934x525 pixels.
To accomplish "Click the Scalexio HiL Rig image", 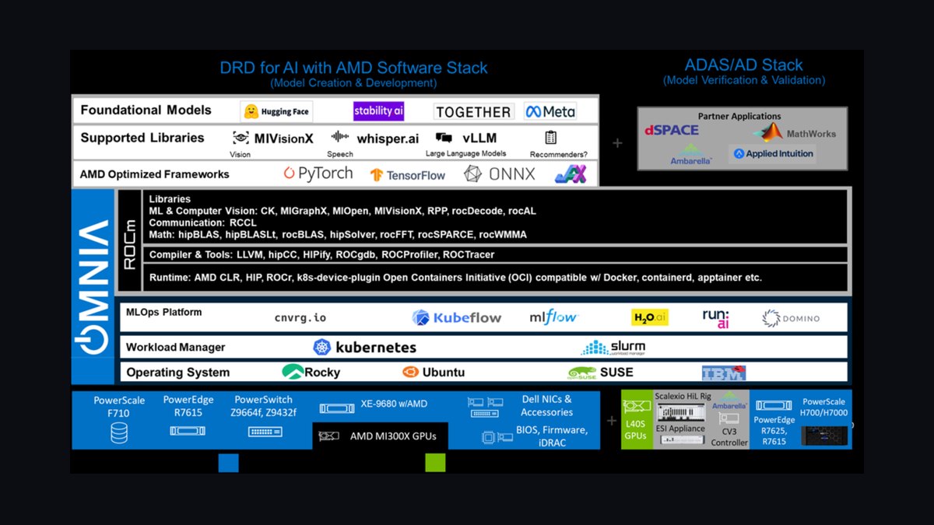I will point(683,411).
